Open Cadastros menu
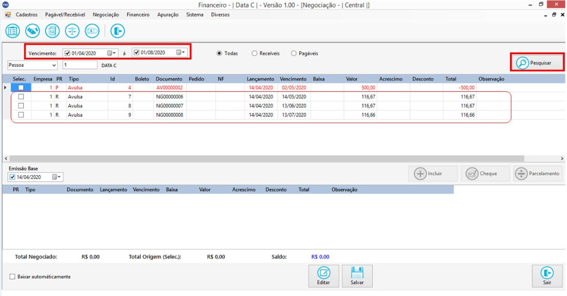The width and height of the screenshot is (567, 296). tap(27, 15)
